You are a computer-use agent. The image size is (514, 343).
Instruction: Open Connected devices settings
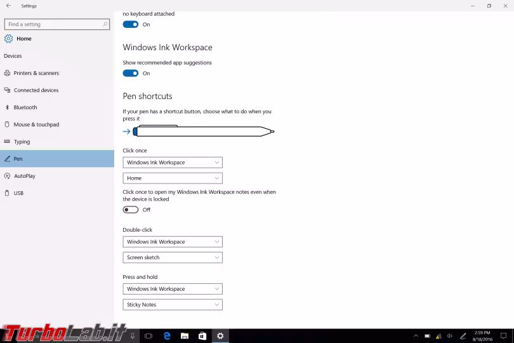click(x=57, y=90)
